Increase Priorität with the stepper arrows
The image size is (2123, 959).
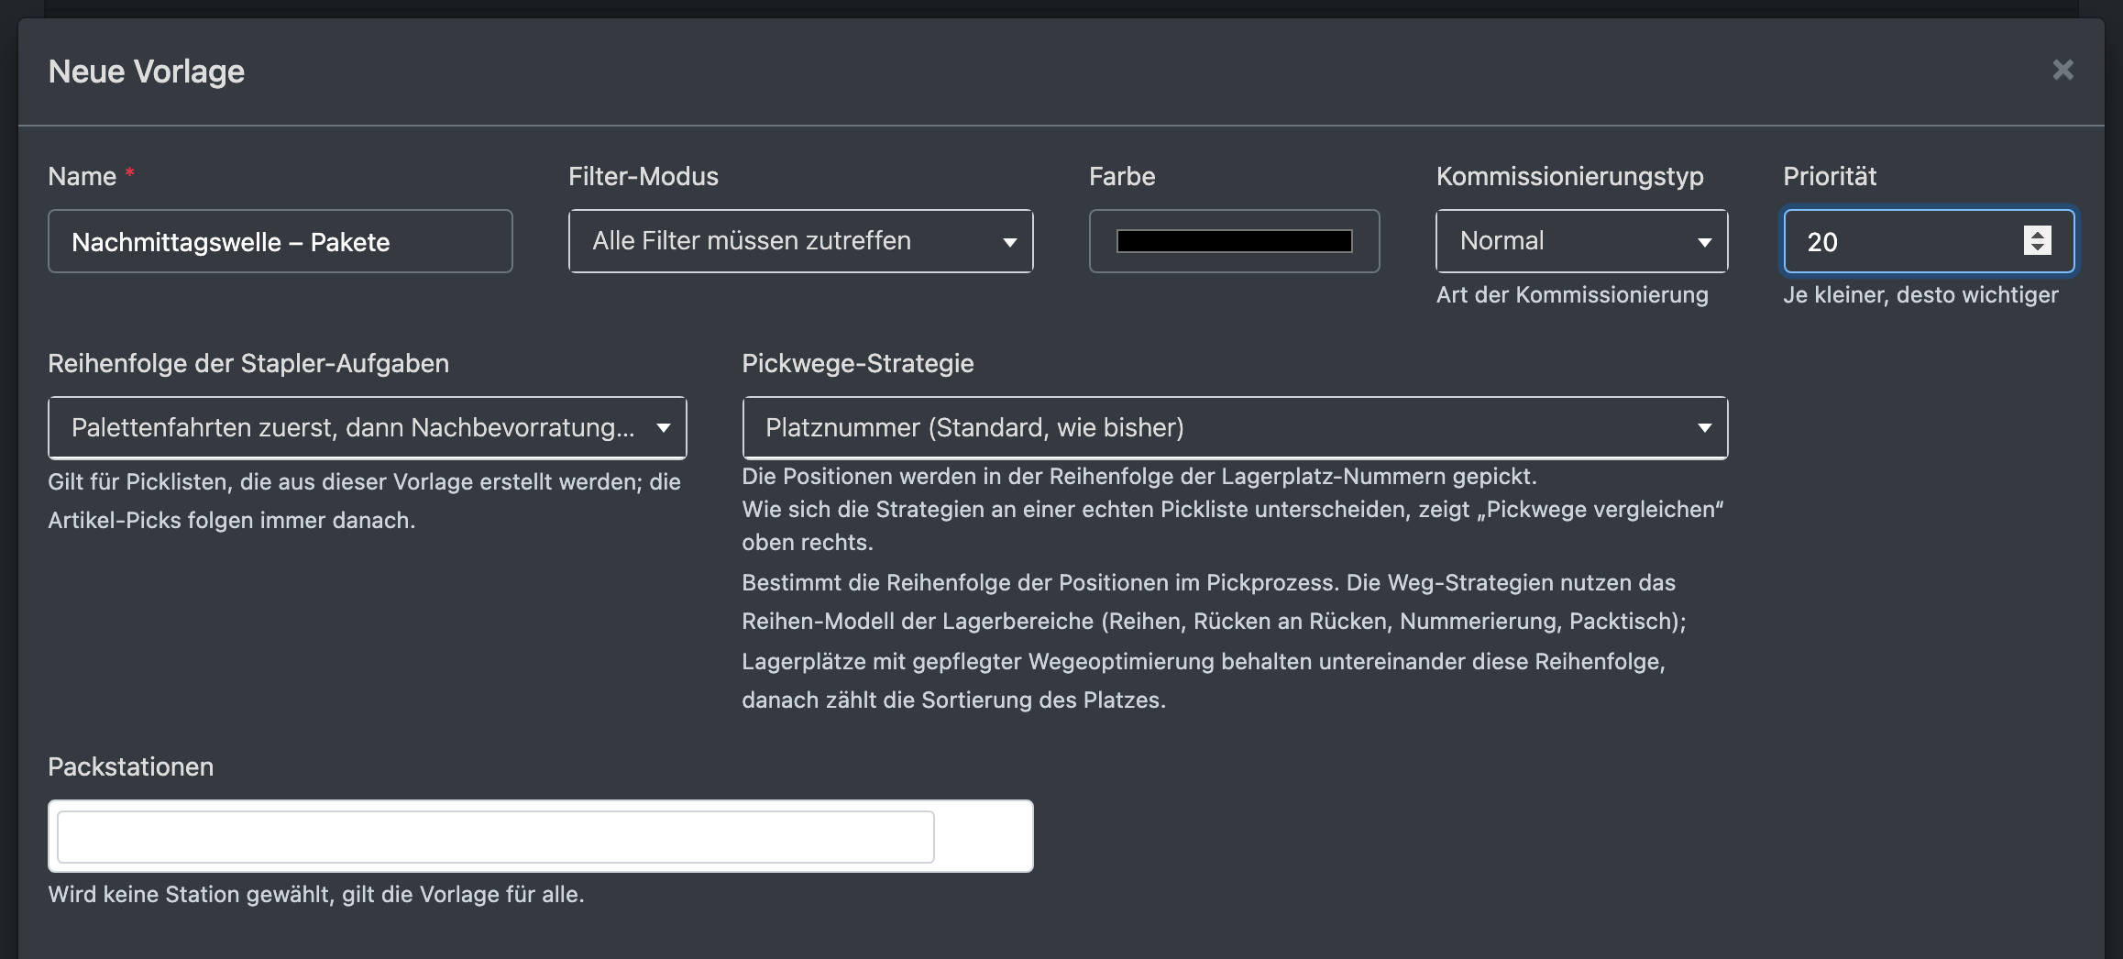(2037, 233)
